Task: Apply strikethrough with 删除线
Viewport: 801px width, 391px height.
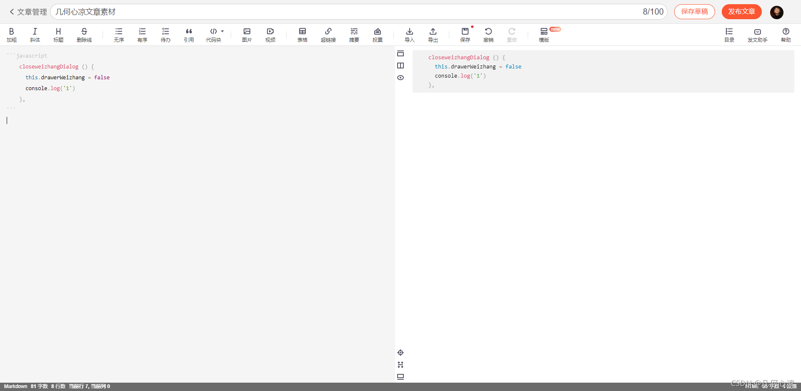Action: coord(84,35)
